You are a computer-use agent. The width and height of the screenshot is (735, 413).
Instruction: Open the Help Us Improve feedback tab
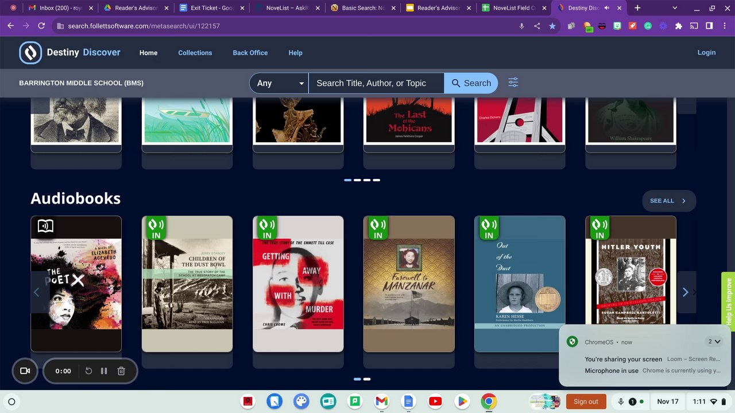click(x=729, y=301)
